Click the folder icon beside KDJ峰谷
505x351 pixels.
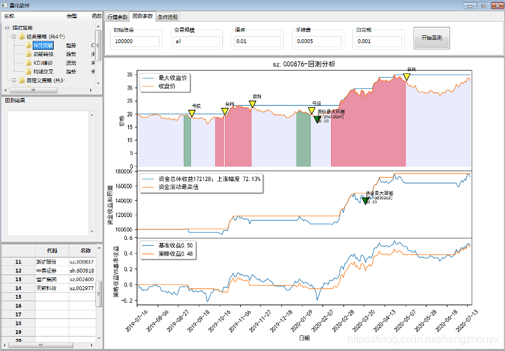point(29,63)
